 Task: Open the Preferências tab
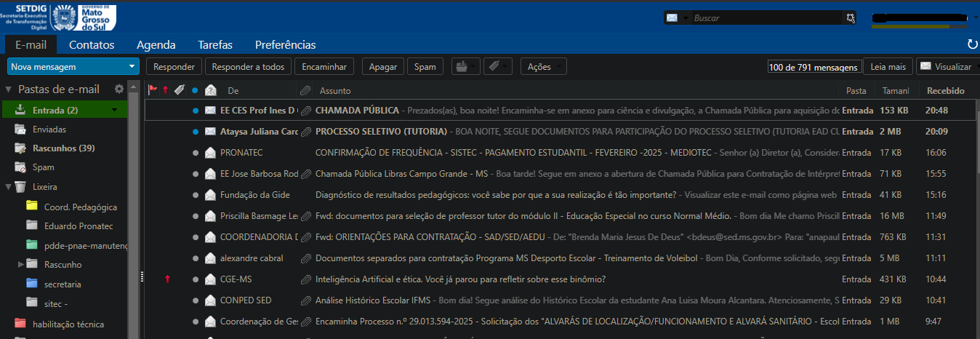coord(285,45)
